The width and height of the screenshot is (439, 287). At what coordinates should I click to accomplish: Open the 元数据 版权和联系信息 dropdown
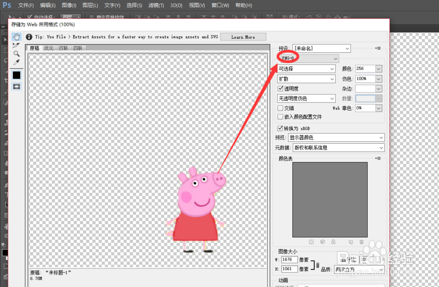click(x=338, y=148)
